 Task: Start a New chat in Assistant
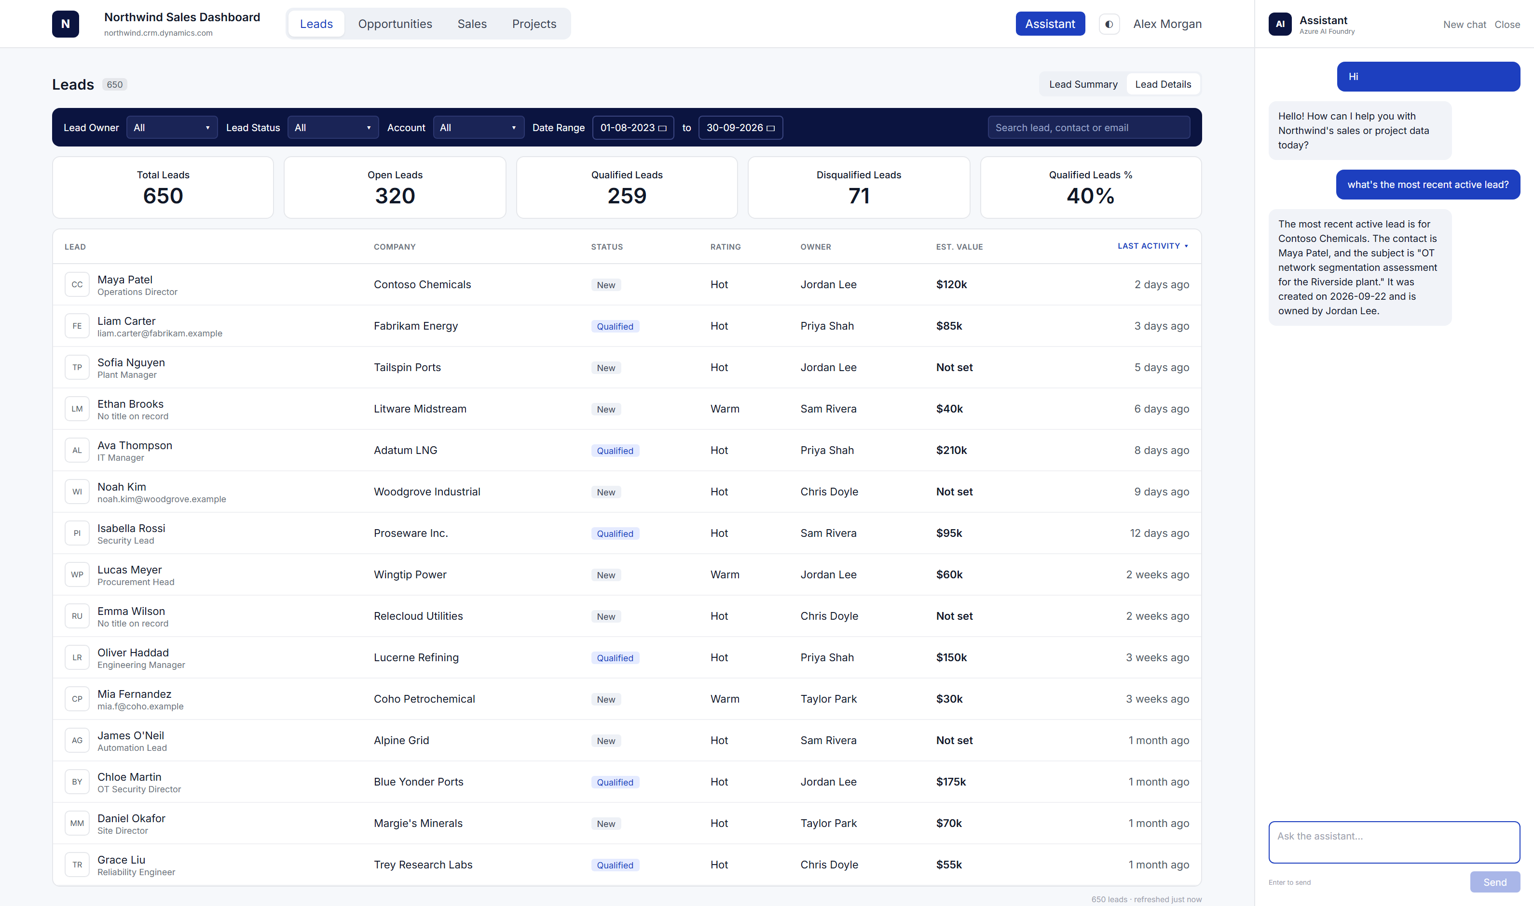[1465, 25]
